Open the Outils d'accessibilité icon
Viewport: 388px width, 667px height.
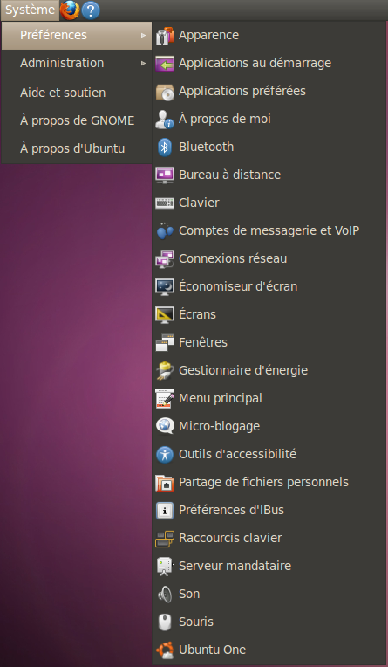tap(165, 454)
